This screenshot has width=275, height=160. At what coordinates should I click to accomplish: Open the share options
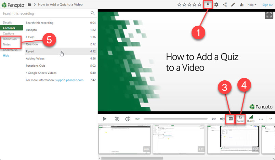[x=225, y=4]
